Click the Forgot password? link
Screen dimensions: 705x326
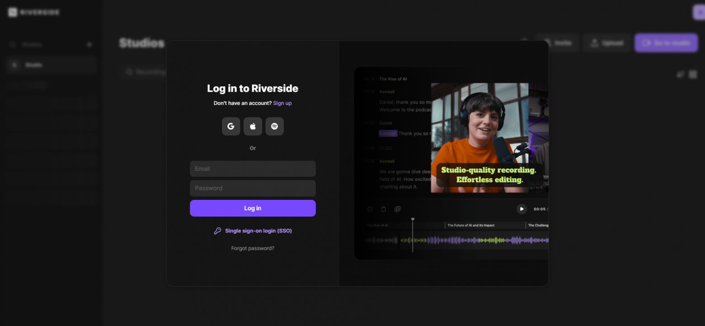tap(253, 248)
